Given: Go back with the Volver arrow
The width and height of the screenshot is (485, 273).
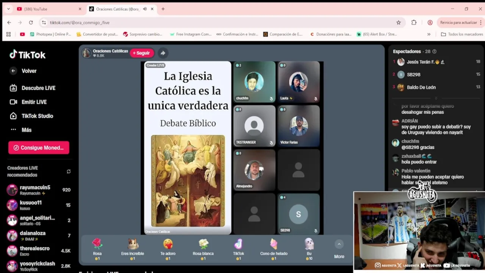Looking at the screenshot, I should tap(13, 71).
